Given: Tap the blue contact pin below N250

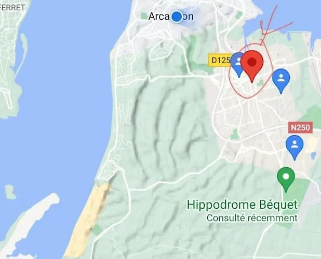Looking at the screenshot, I should pos(295,147).
